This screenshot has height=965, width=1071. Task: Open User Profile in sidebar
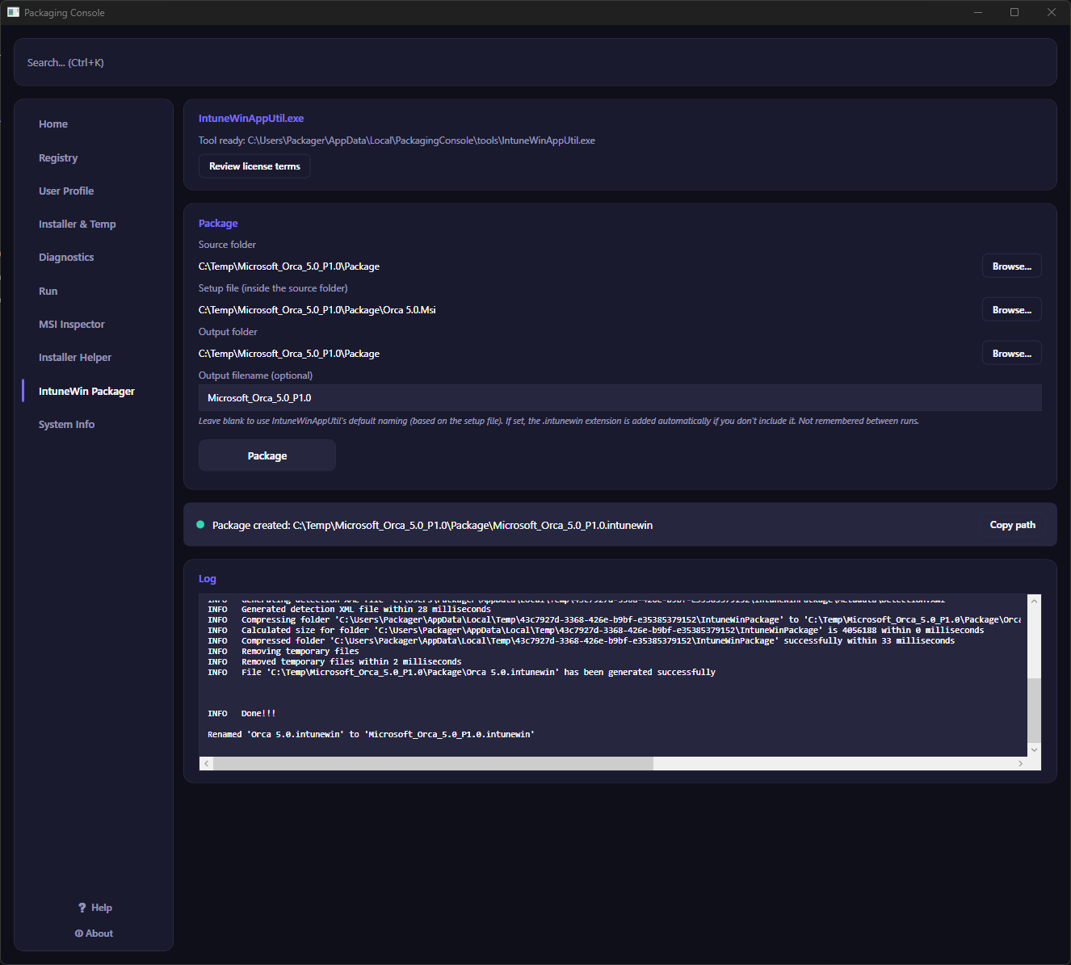tap(66, 191)
